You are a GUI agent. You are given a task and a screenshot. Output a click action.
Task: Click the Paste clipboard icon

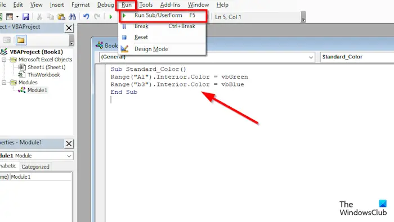[x=61, y=17]
